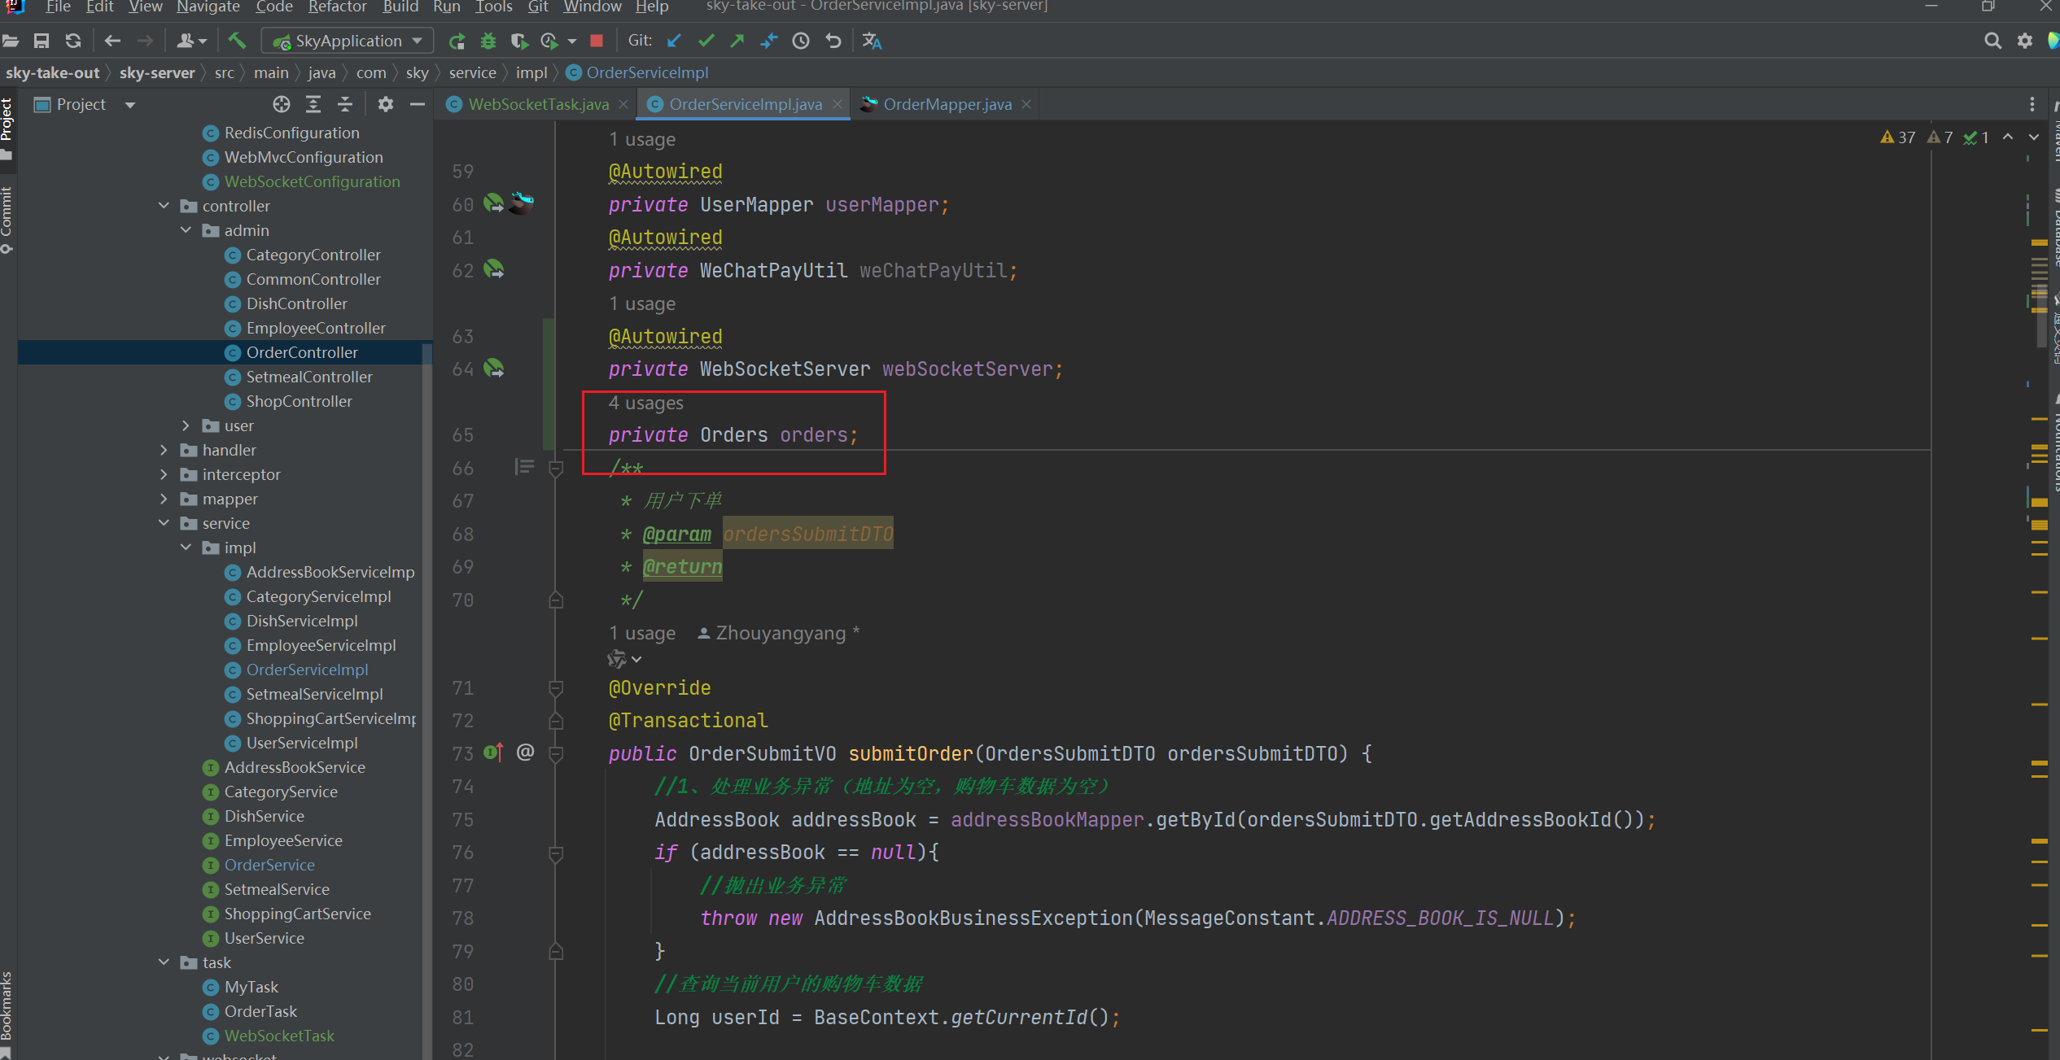Screen dimensions: 2060x1060
Task: Toggle fold on the if block at line 76
Action: coord(556,853)
